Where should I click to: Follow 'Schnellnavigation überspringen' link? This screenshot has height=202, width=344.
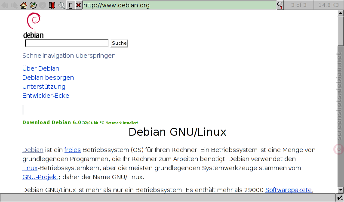coord(69,56)
